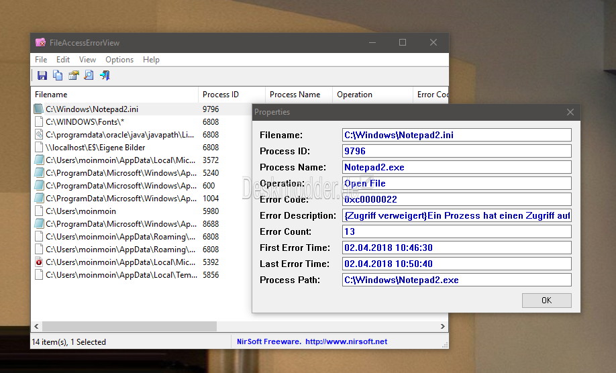Screen dimensions: 616x373
Task: Open the Options menu
Action: pos(119,60)
